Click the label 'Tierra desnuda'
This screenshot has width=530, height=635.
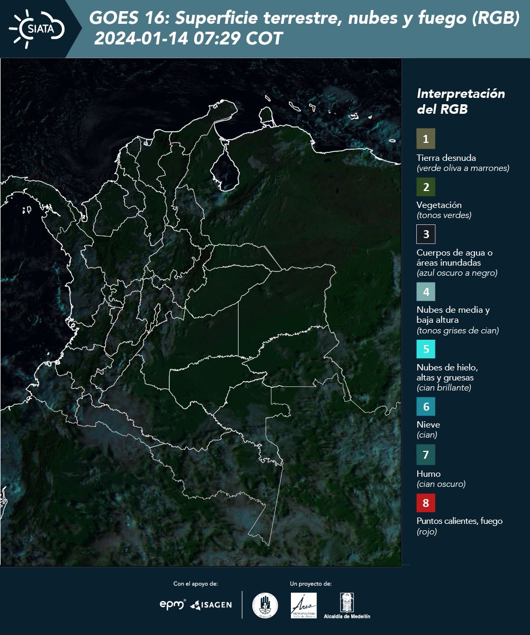(x=446, y=158)
